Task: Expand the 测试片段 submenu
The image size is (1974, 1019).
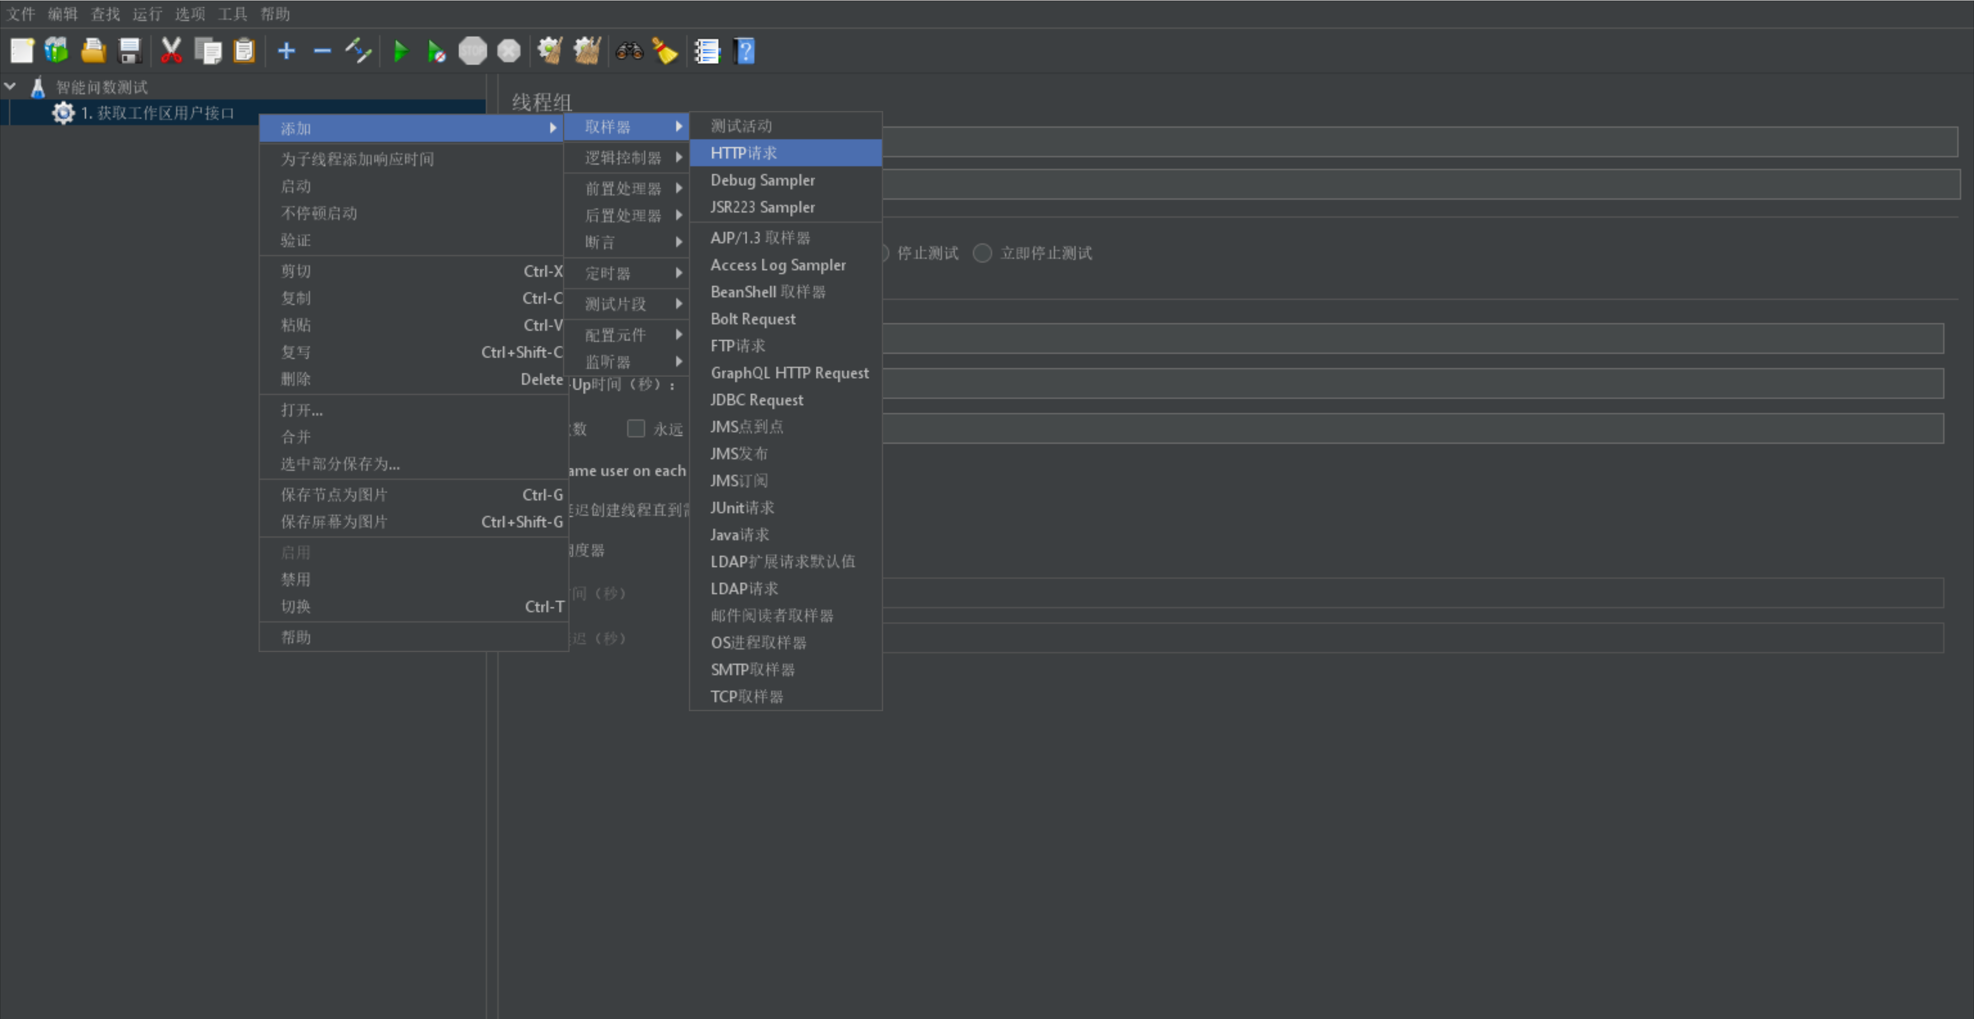Action: [627, 303]
